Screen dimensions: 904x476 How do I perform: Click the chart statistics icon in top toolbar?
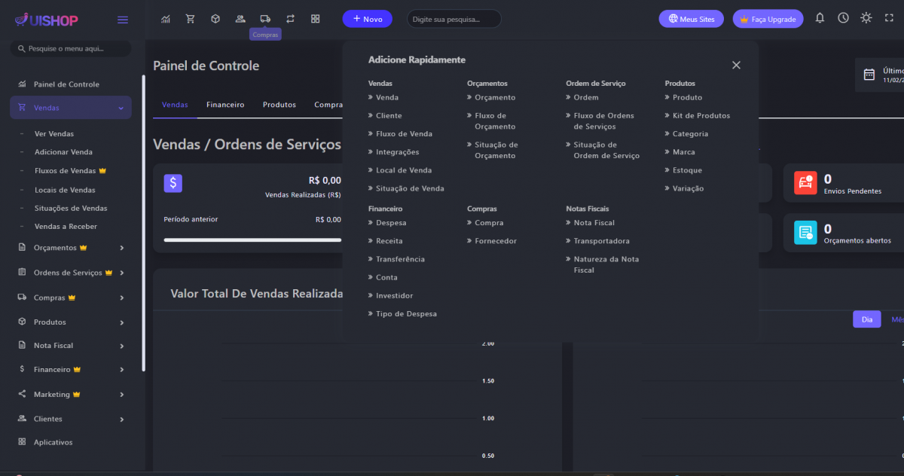(166, 19)
